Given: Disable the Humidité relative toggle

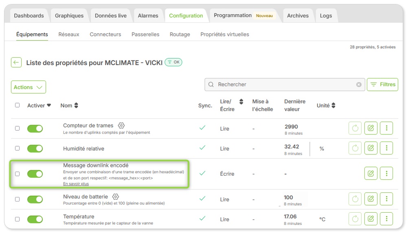Looking at the screenshot, I should click(35, 149).
